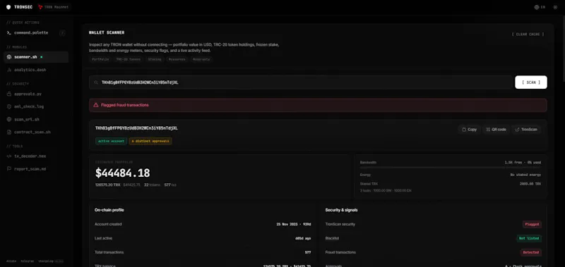Click the Portfolio feature tag

tap(100, 59)
